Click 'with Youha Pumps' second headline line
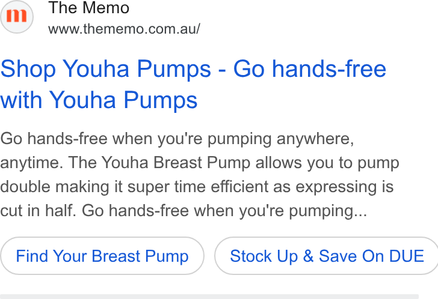The image size is (438, 299). click(99, 100)
